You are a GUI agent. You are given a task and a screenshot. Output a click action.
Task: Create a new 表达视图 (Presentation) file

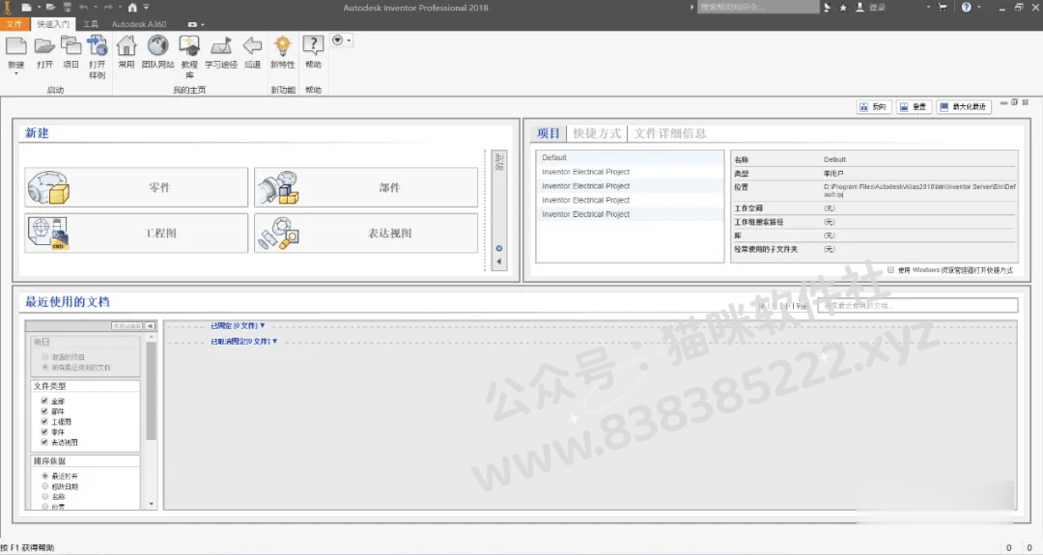[x=366, y=233]
